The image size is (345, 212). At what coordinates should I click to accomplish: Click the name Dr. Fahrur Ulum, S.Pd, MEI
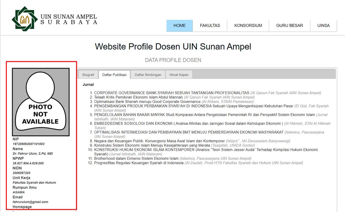click(x=33, y=154)
